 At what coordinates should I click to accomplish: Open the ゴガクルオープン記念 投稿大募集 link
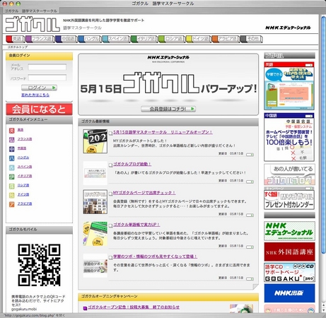(x=134, y=307)
